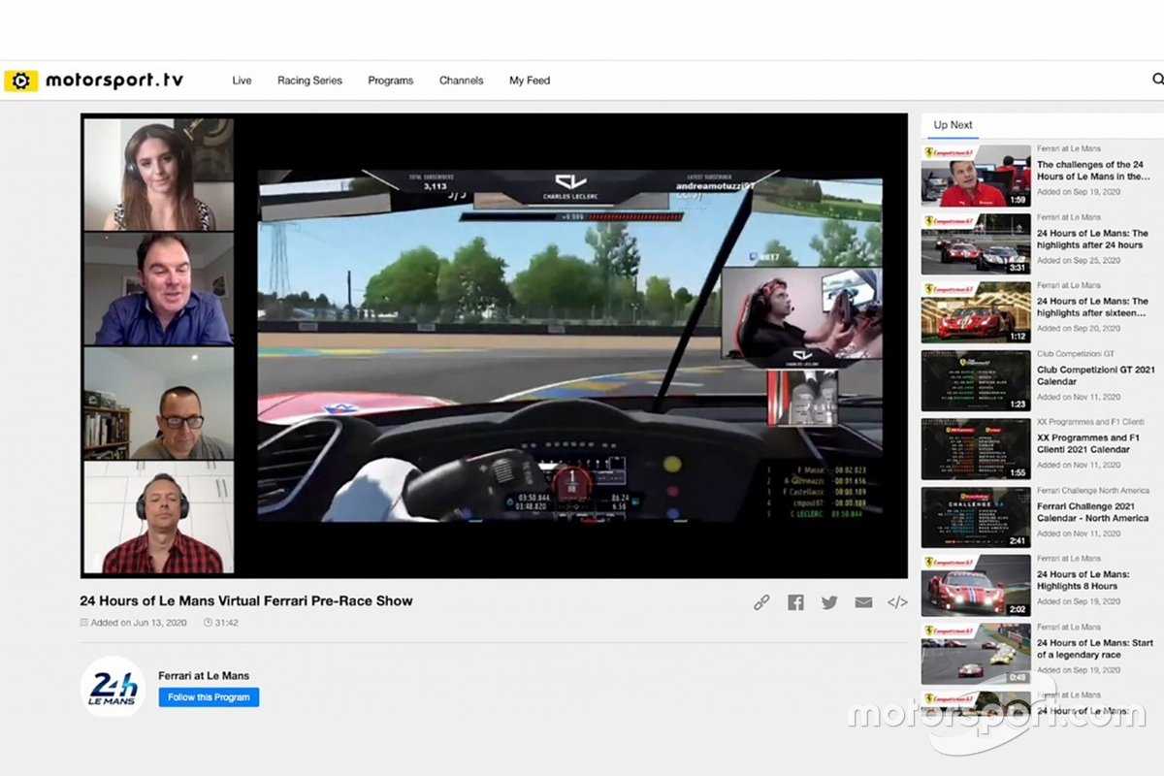1164x776 pixels.
Task: Open the Racing Series menu
Action: point(309,81)
